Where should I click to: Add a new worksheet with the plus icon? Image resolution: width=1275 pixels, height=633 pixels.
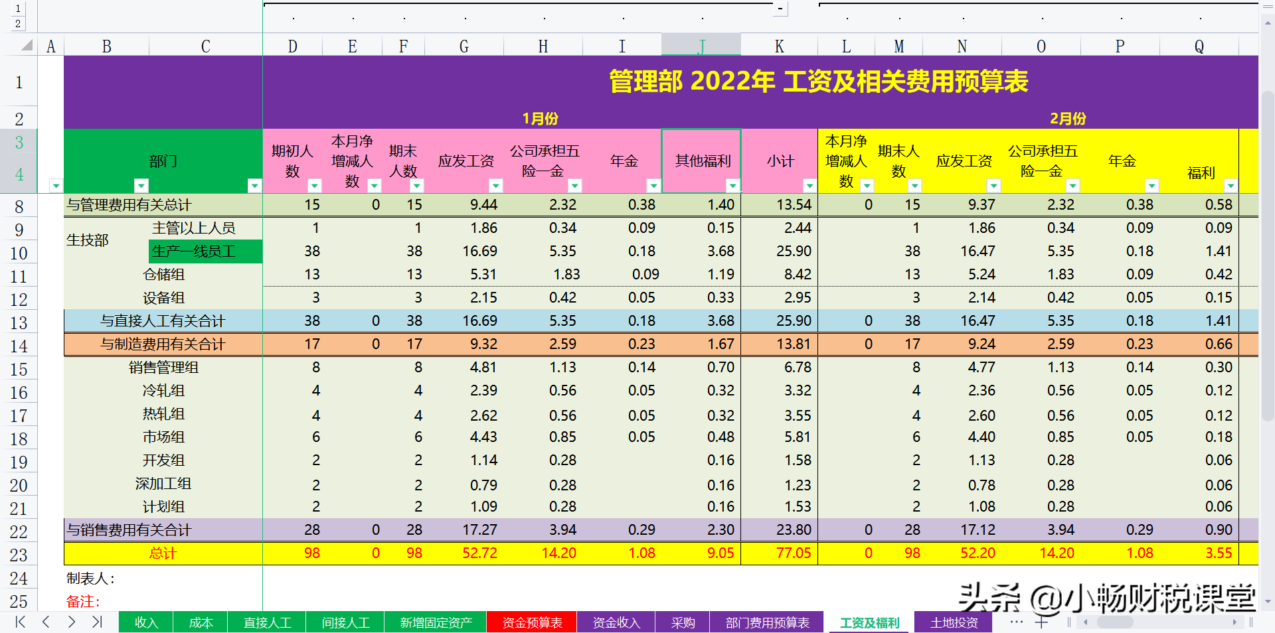point(1043,622)
